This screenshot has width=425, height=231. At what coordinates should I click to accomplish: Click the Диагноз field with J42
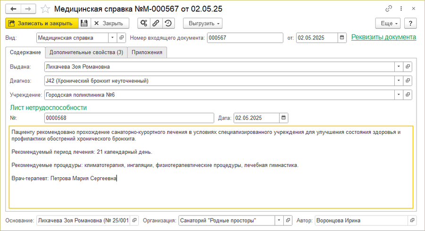coord(220,81)
